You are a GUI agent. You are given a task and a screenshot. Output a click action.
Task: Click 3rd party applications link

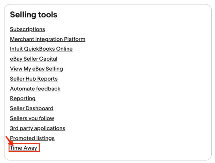(37, 128)
